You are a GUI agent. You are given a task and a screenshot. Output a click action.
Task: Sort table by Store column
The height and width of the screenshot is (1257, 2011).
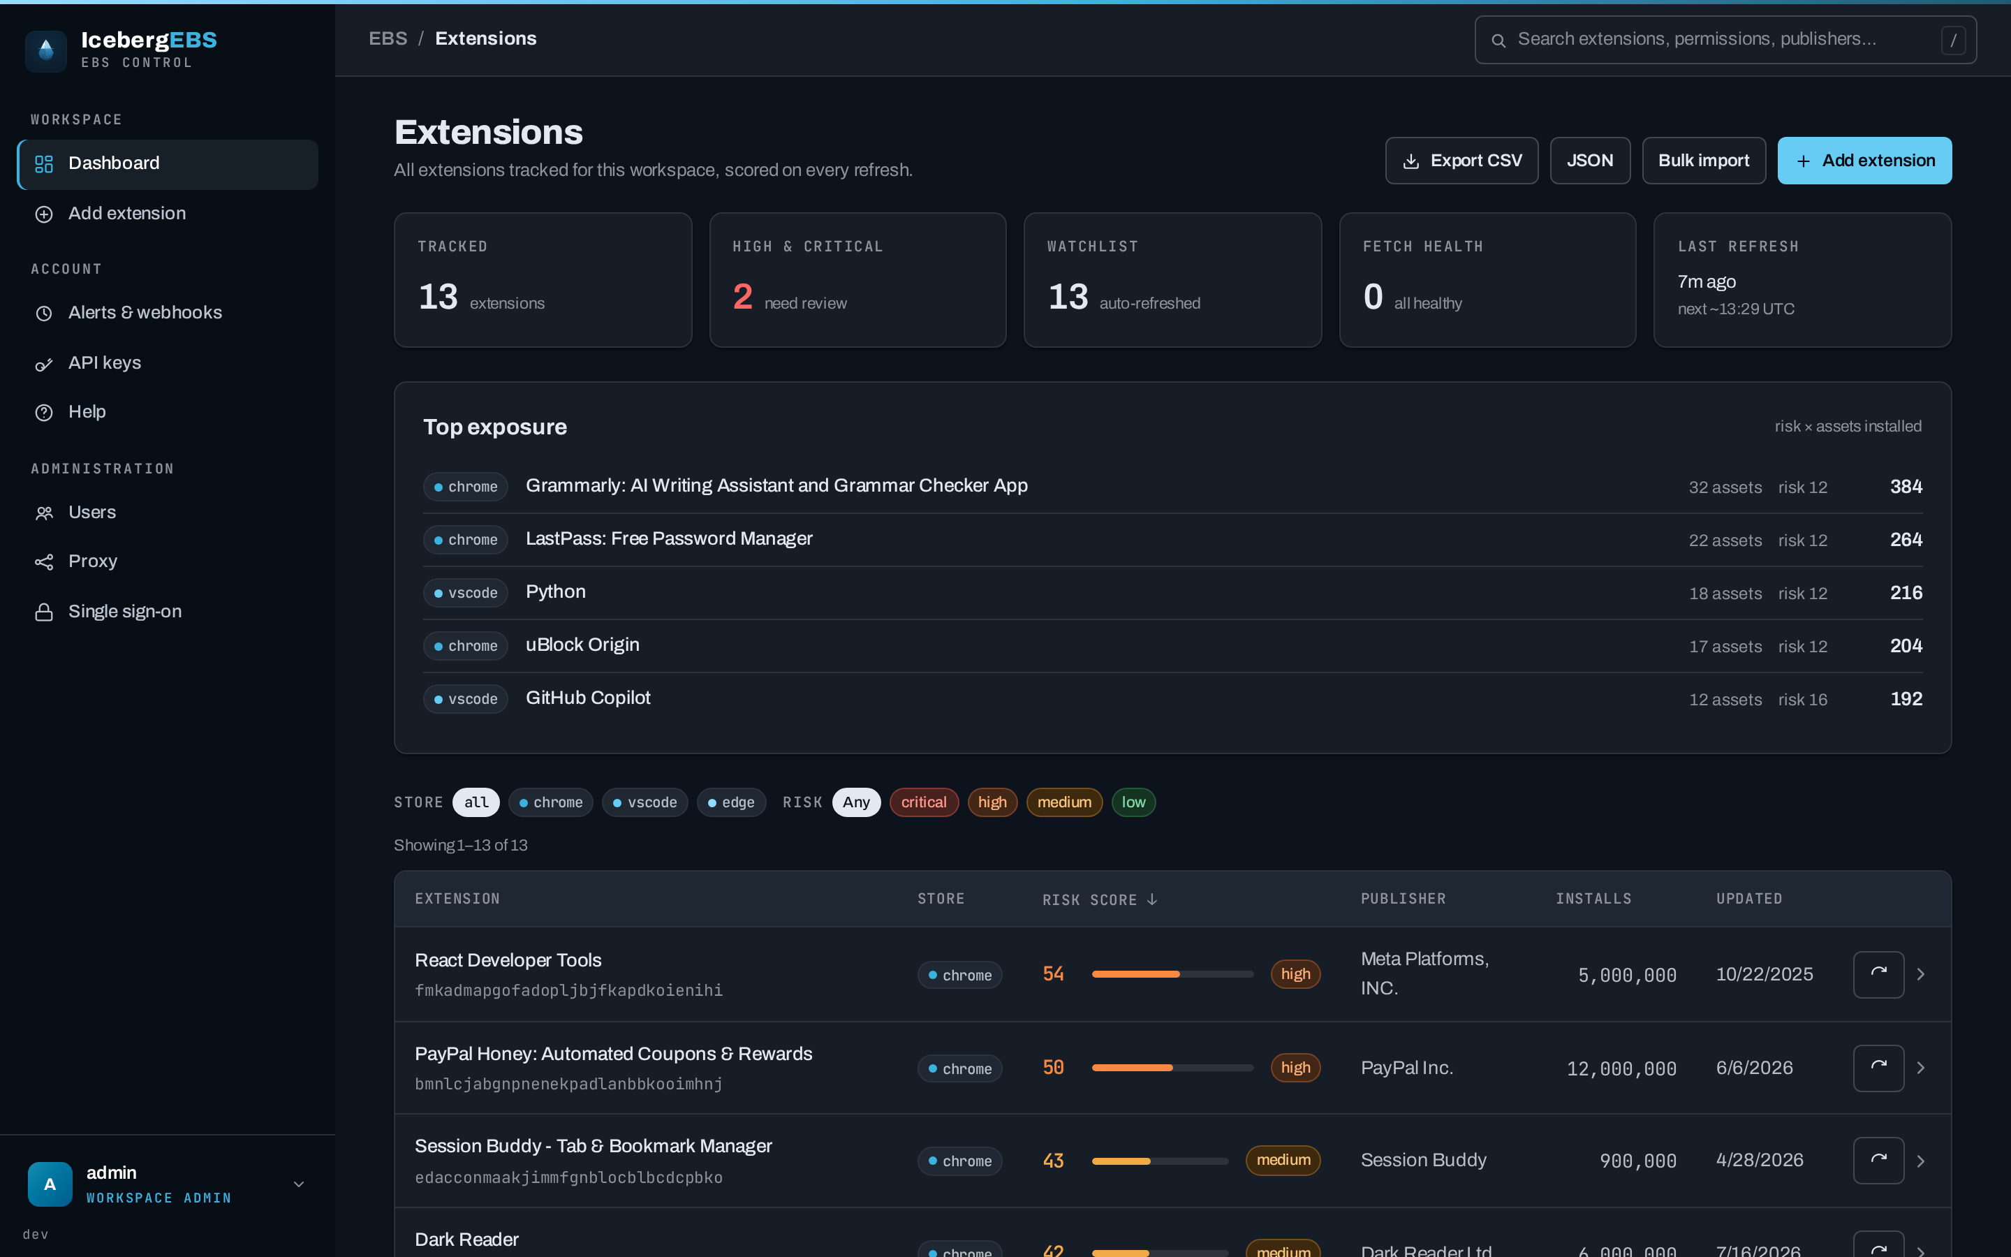(x=941, y=899)
